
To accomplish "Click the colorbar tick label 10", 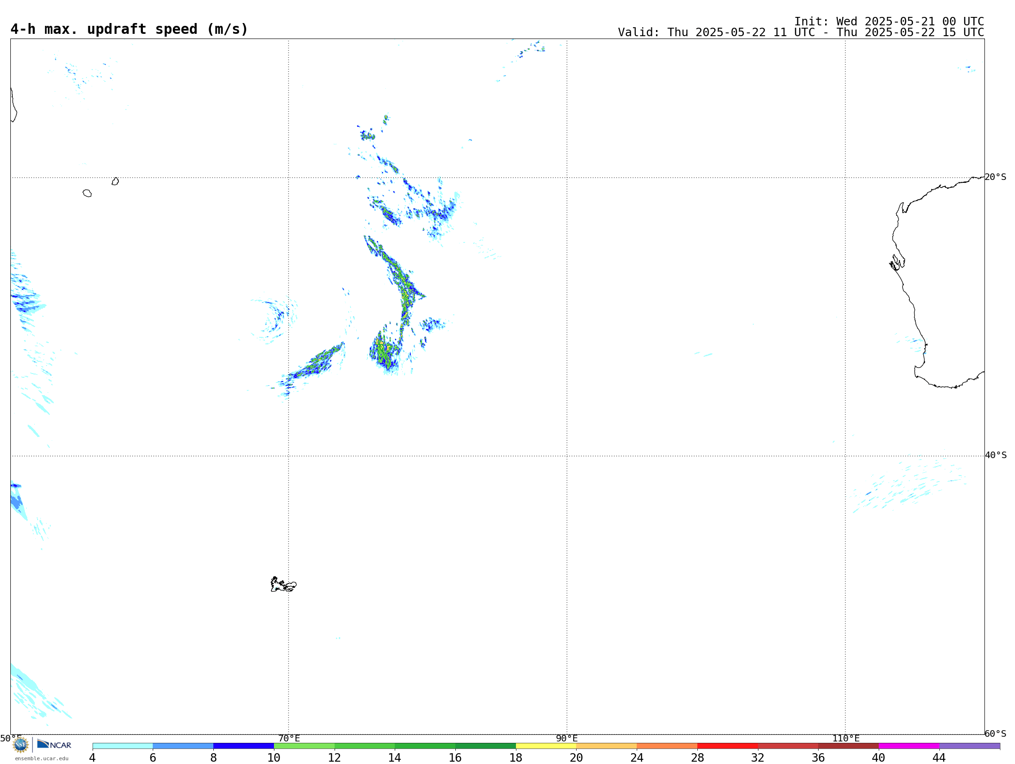I will coord(274,757).
